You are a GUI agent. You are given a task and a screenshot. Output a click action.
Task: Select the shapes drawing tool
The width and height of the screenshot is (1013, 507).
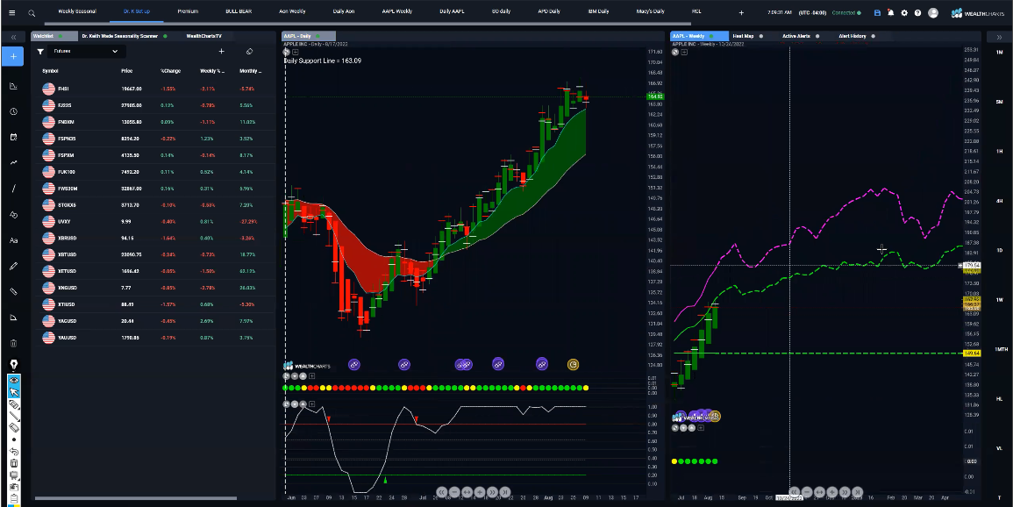[13, 214]
